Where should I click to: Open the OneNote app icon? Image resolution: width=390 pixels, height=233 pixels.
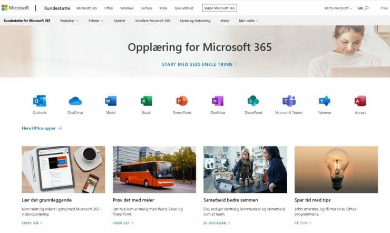[x=218, y=101]
